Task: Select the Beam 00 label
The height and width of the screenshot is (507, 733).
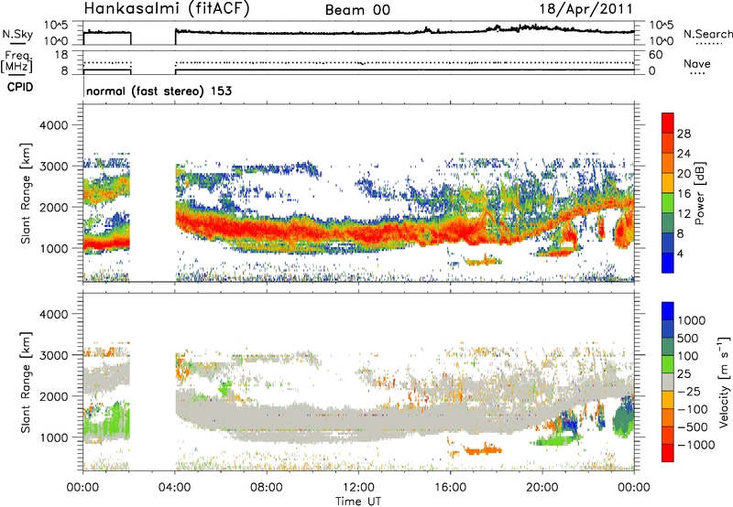Action: pos(357,10)
